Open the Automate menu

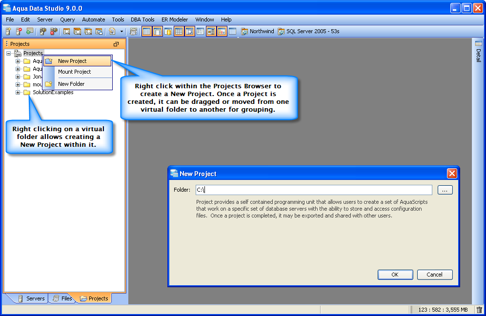coord(94,20)
